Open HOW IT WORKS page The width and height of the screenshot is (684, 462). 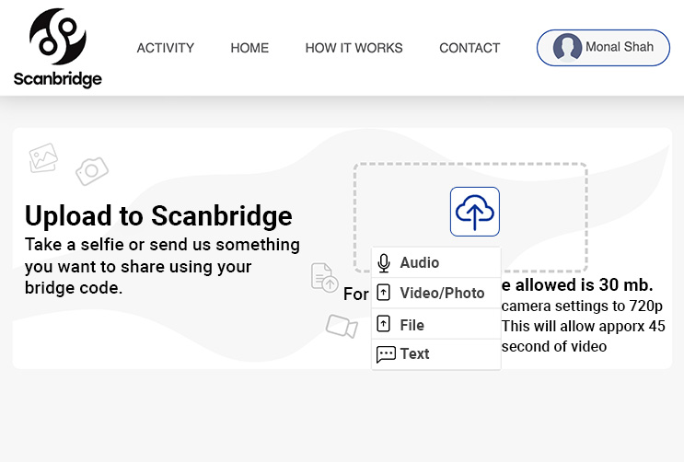pos(354,48)
